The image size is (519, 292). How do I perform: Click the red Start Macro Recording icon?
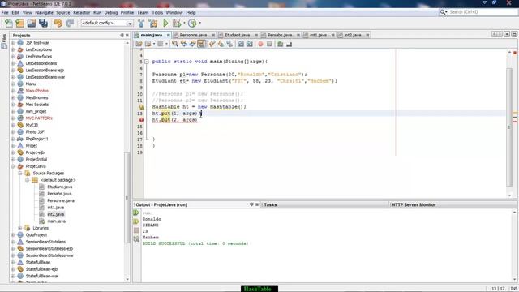(261, 44)
